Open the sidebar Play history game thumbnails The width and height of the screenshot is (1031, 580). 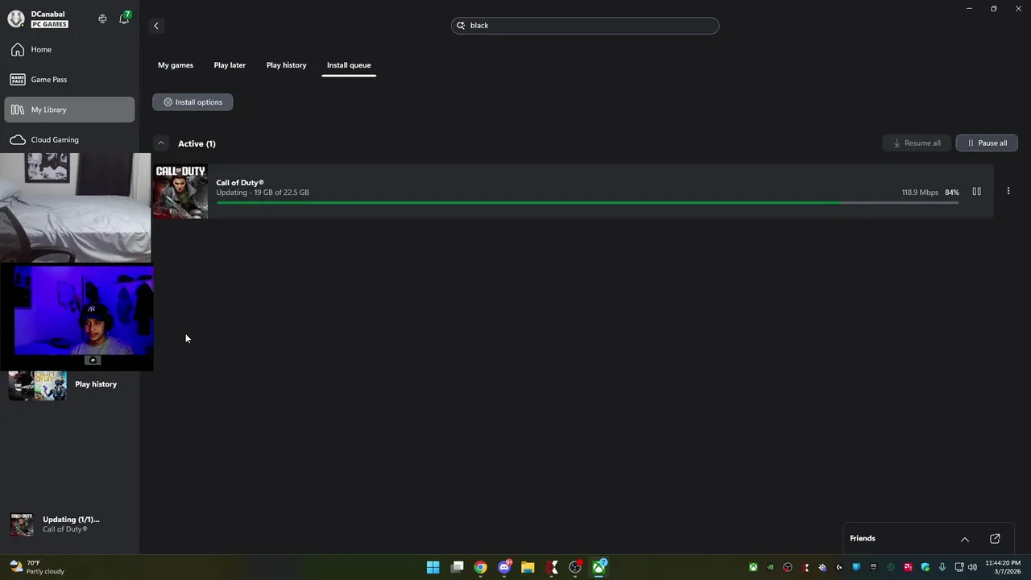coord(38,385)
